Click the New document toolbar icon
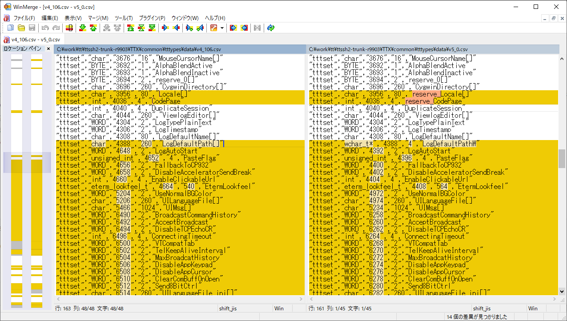Image resolution: width=567 pixels, height=321 pixels. [x=11, y=28]
